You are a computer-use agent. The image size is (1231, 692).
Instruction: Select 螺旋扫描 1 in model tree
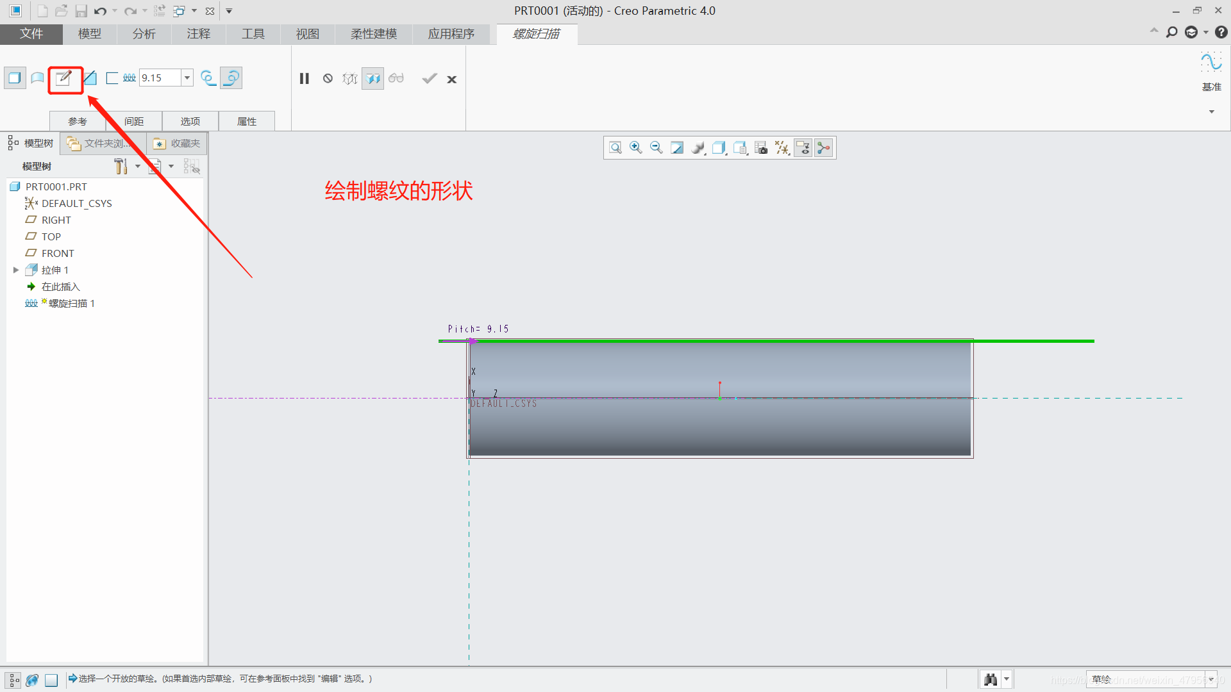71,304
